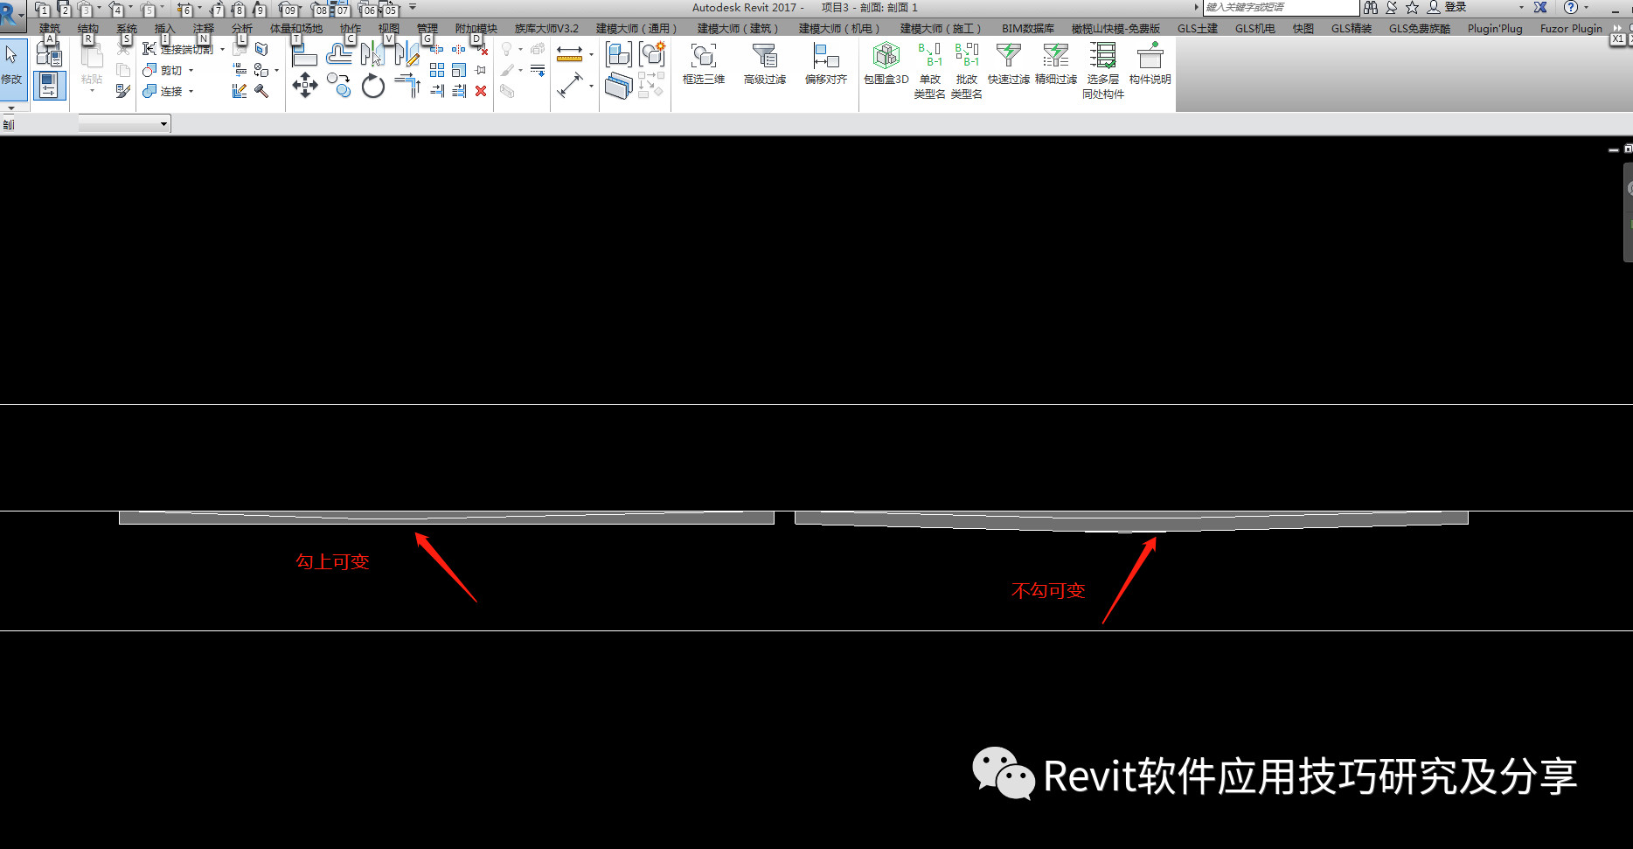1633x849 pixels.
Task: Select the Aligned Dimension tool
Action: 570,86
